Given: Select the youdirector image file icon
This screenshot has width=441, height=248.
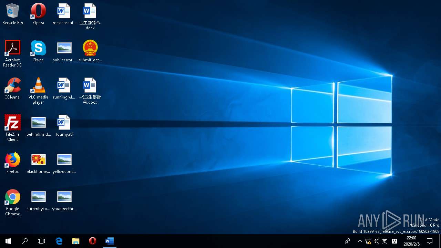Looking at the screenshot, I should pos(64,200).
